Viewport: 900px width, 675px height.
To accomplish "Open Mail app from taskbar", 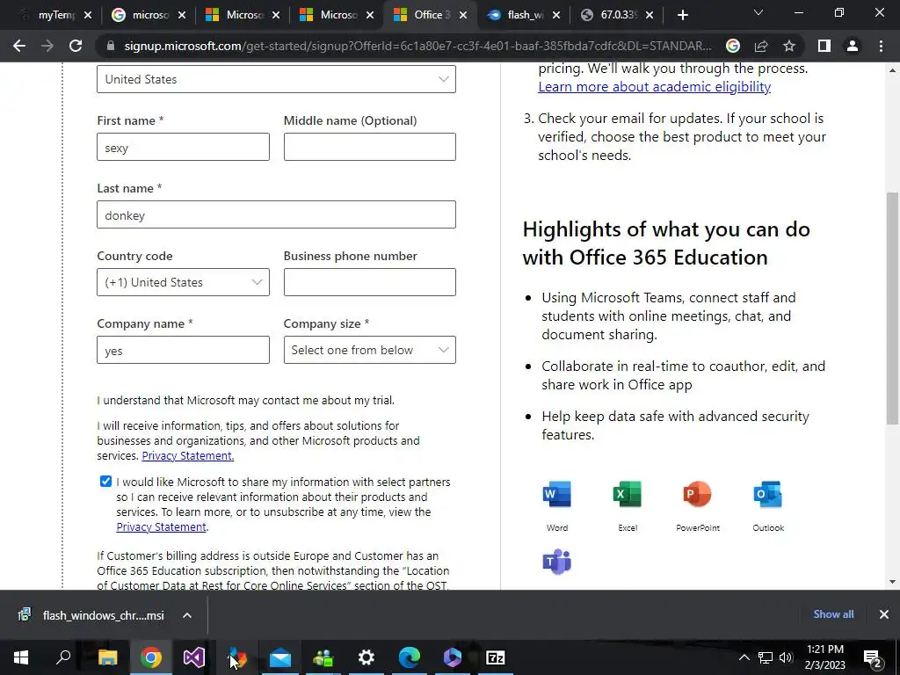I will [280, 657].
